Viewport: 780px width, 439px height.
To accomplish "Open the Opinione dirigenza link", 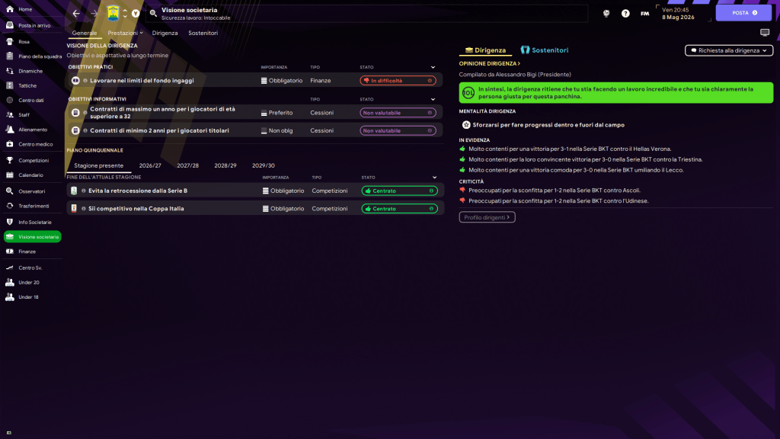I will 489,64.
